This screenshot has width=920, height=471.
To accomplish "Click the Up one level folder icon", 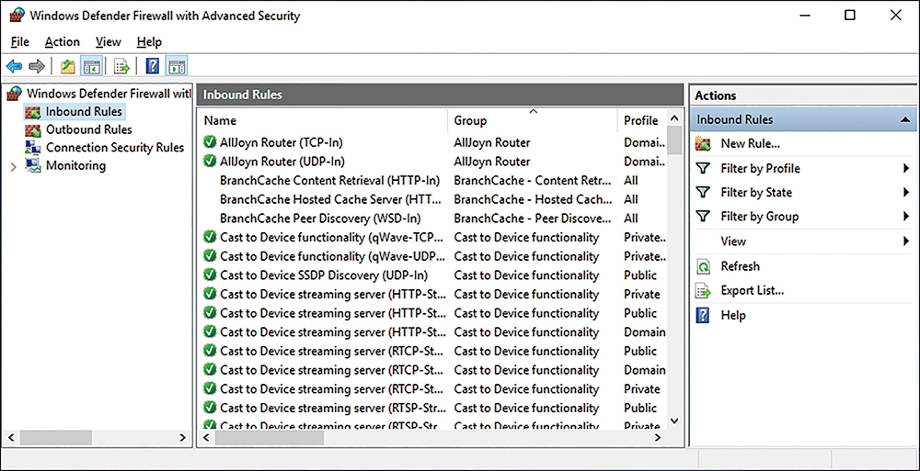I will [68, 66].
